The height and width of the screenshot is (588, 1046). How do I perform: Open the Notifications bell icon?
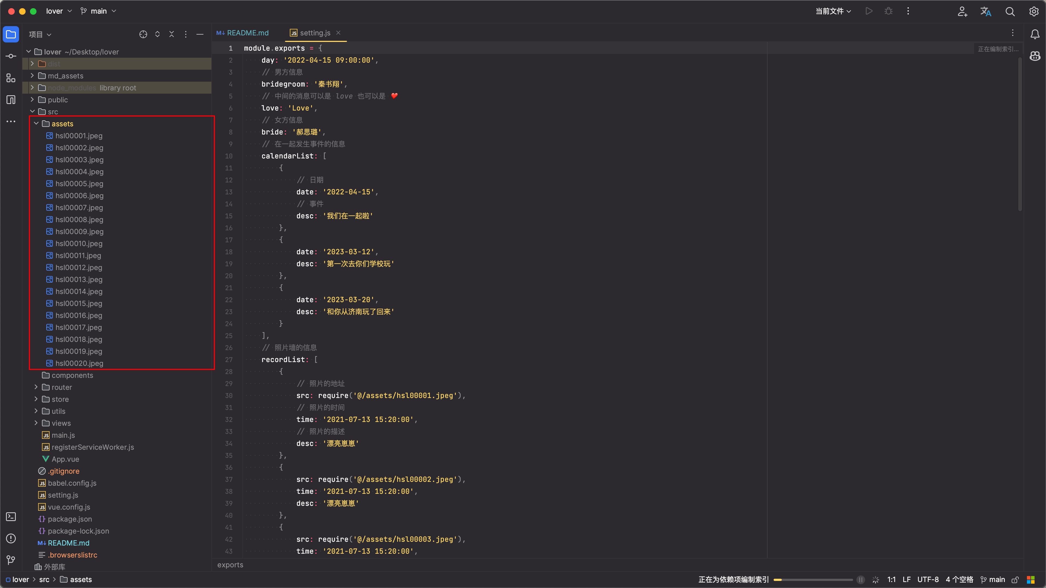tap(1035, 35)
